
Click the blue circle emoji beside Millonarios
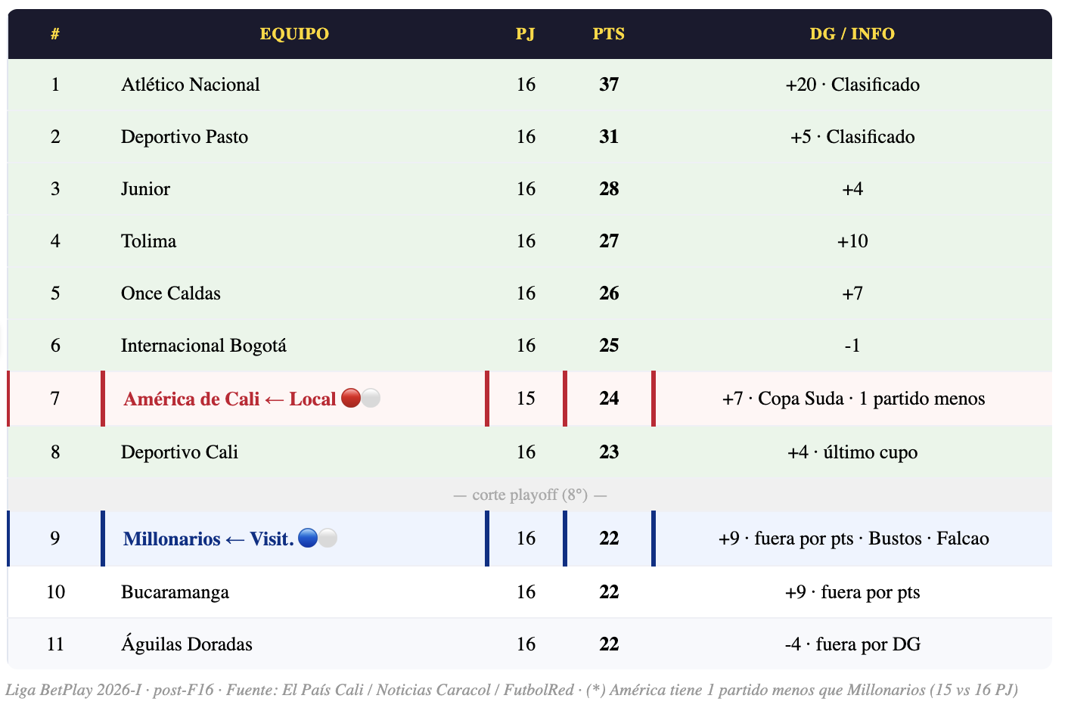point(308,538)
